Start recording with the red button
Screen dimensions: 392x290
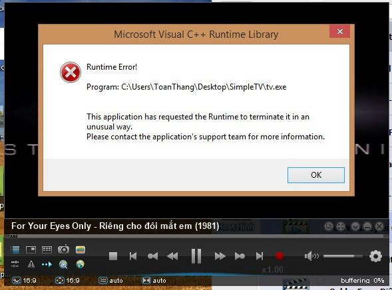coord(280,256)
